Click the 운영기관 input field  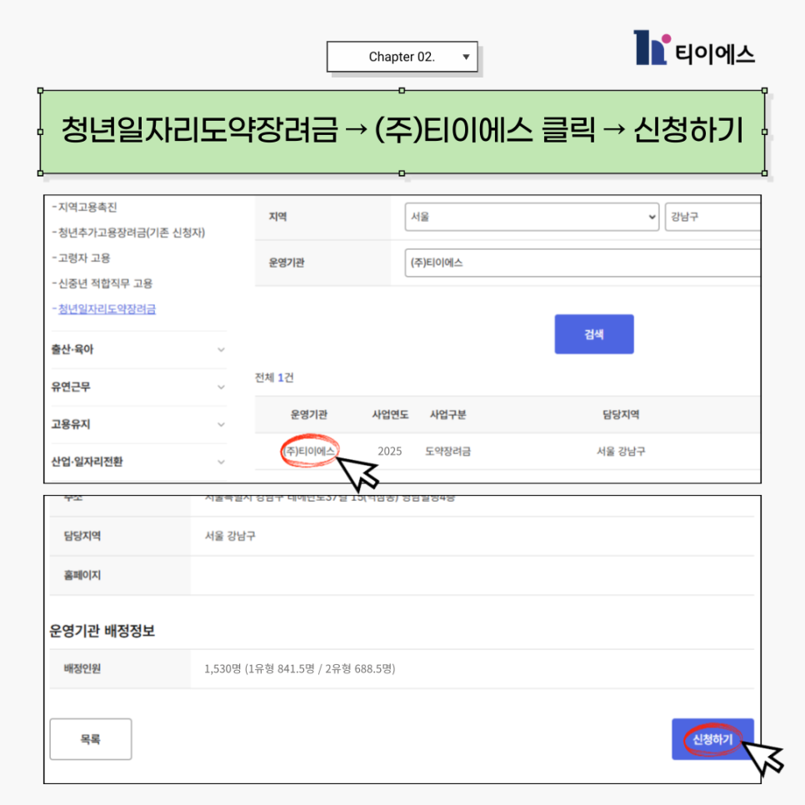coord(582,262)
